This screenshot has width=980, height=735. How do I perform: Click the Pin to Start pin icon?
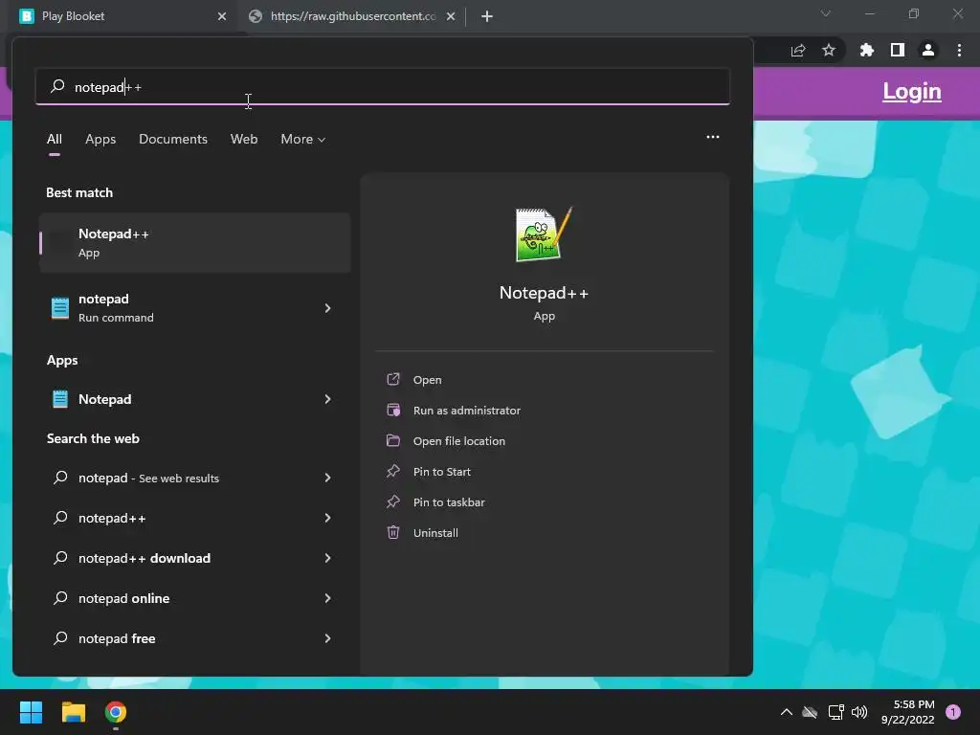coord(393,471)
